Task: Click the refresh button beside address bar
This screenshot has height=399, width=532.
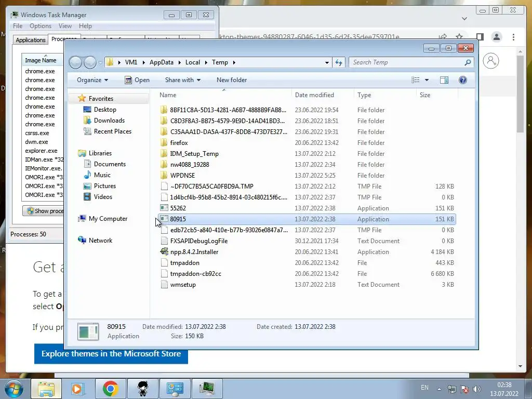Action: 339,62
